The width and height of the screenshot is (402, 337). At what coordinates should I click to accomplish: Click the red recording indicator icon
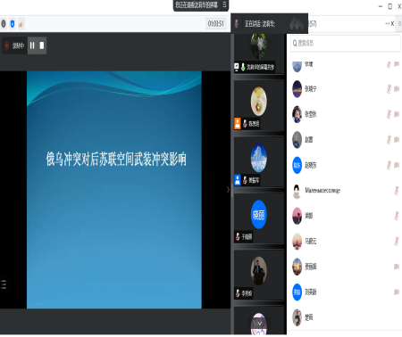pyautogui.click(x=7, y=45)
